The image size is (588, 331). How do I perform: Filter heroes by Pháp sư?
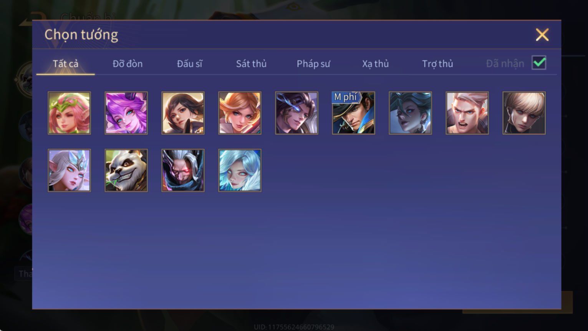(x=313, y=64)
